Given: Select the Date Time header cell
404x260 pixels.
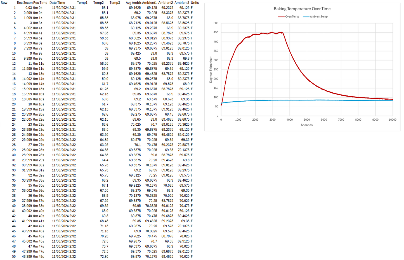Looking at the screenshot, I should point(57,3).
